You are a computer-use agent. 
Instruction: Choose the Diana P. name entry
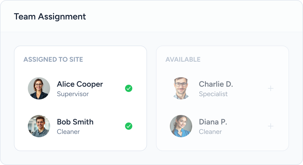tap(213, 122)
